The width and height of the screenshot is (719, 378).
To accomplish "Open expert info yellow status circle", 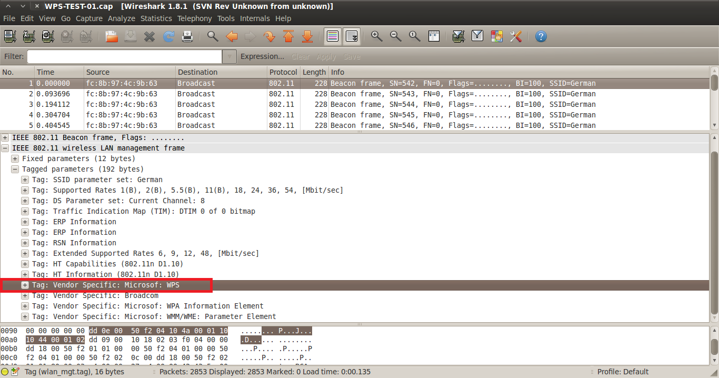I will click(x=5, y=372).
